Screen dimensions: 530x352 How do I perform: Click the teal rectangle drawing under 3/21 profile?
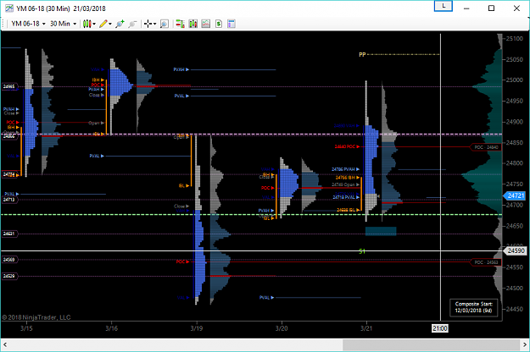381,231
